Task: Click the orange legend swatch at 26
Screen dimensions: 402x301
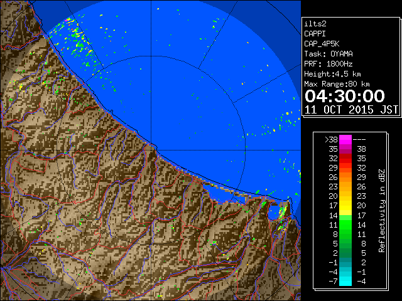Action: tap(345, 177)
